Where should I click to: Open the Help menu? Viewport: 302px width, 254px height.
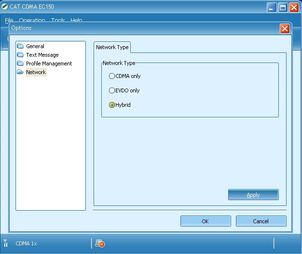[x=76, y=20]
